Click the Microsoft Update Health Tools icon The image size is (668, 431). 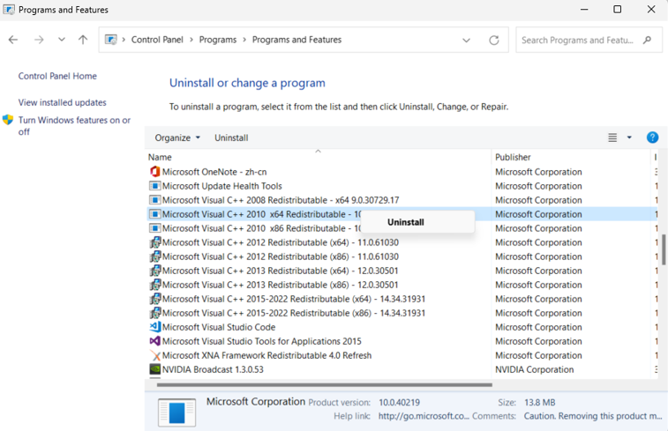tap(154, 186)
